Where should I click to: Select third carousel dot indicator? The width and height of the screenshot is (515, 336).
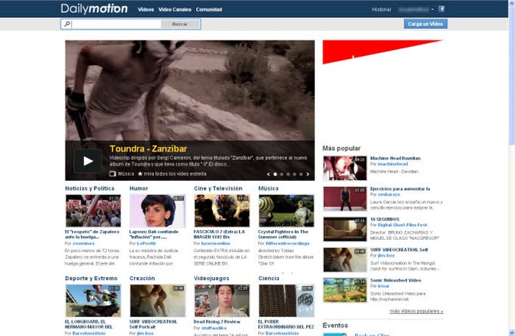click(x=288, y=174)
